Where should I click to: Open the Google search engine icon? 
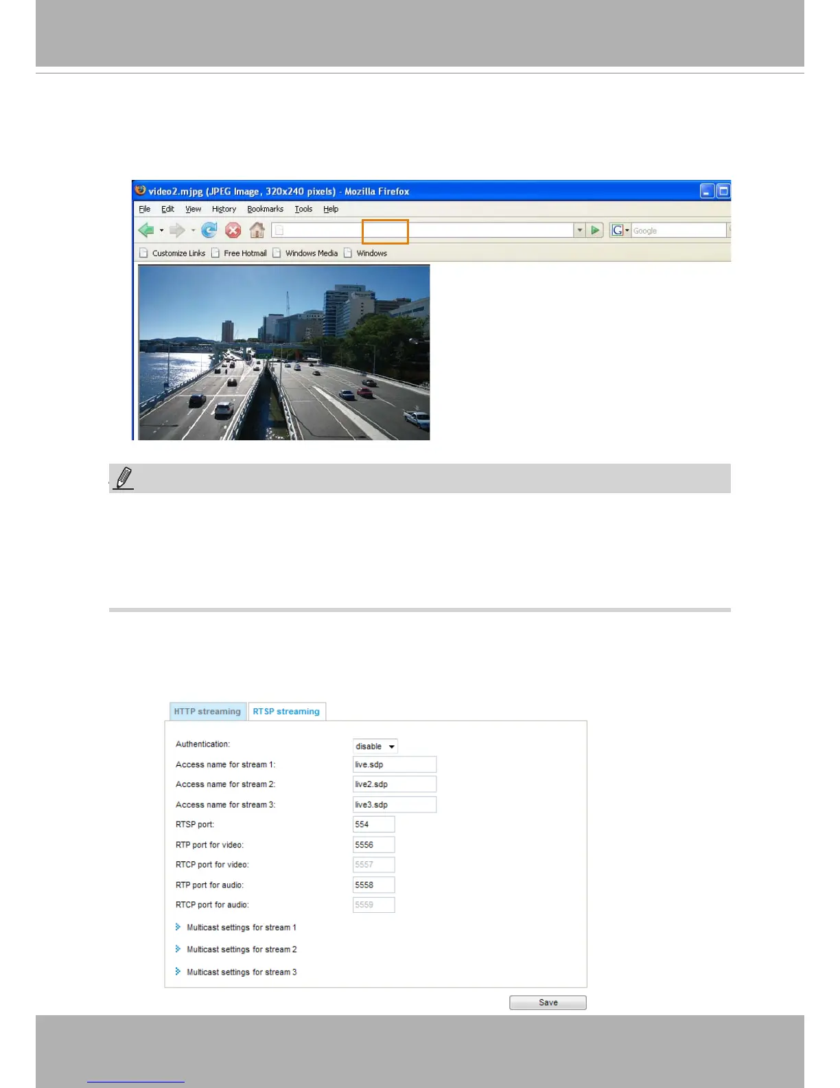pos(618,230)
